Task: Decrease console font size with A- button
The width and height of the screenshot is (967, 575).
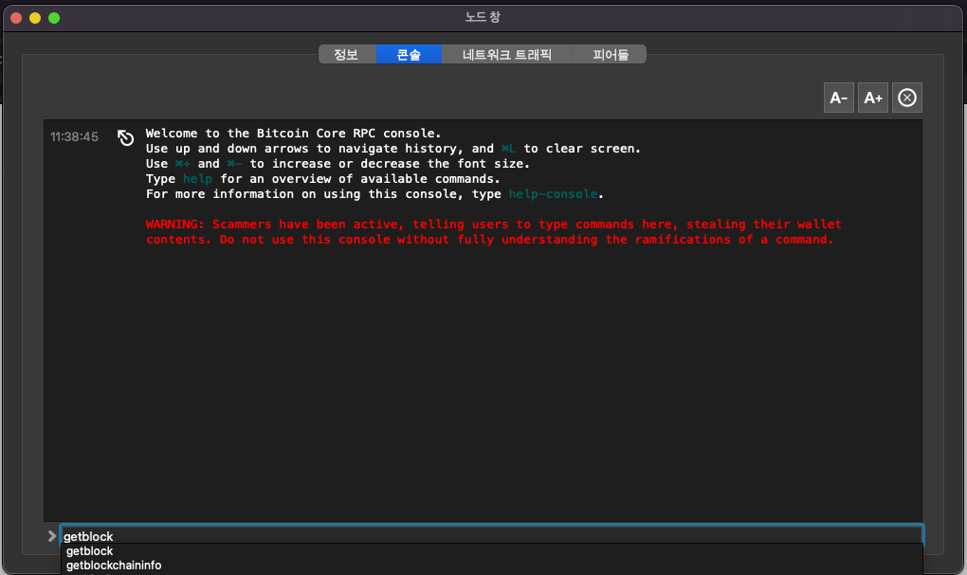Action: pyautogui.click(x=839, y=98)
